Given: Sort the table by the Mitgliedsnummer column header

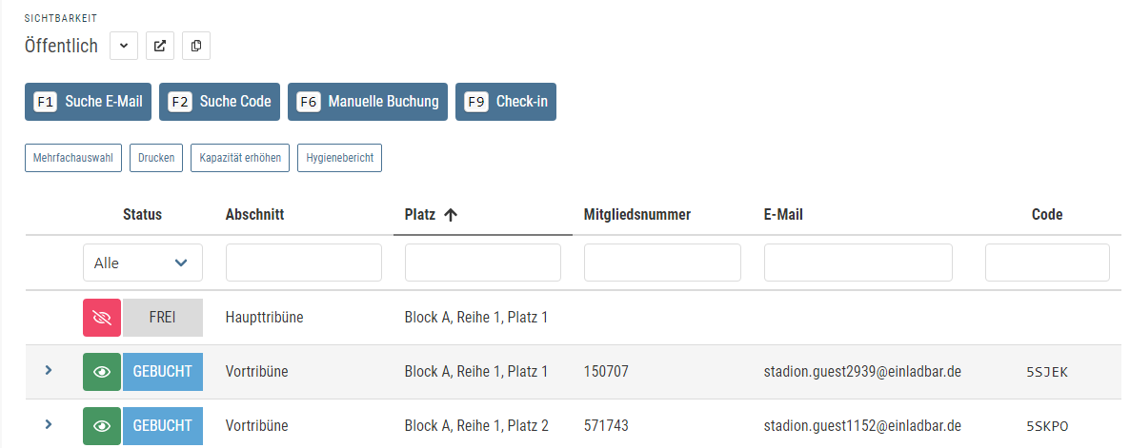Looking at the screenshot, I should (636, 215).
